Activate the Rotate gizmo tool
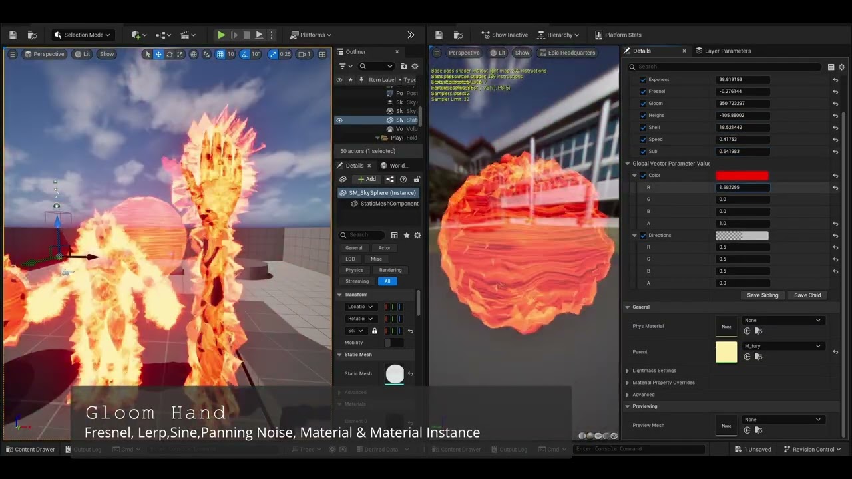The height and width of the screenshot is (479, 852). click(x=169, y=54)
